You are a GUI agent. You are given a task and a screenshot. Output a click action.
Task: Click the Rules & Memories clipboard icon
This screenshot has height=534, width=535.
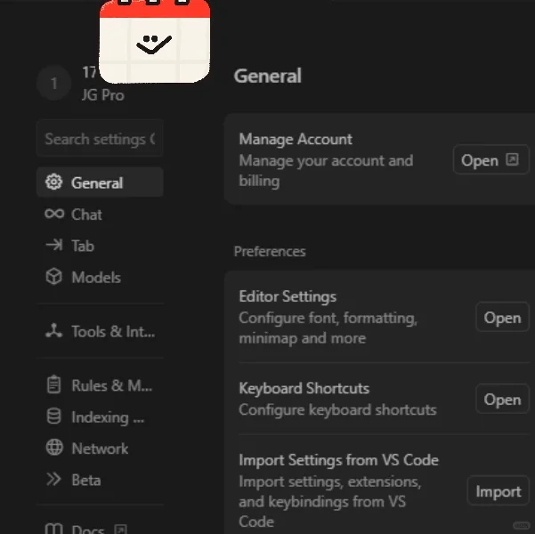pyautogui.click(x=53, y=384)
